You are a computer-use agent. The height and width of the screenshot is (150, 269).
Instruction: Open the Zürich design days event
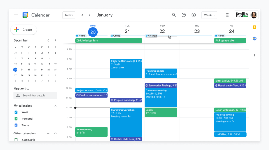pyautogui.click(x=109, y=40)
